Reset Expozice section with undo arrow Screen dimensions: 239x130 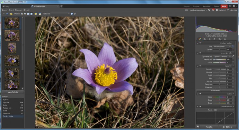point(200,66)
